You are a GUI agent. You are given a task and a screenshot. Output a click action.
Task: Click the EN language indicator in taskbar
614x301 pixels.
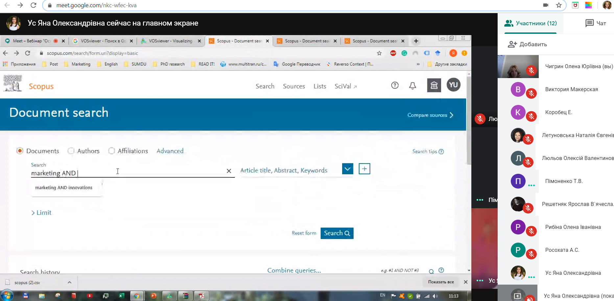(383, 295)
